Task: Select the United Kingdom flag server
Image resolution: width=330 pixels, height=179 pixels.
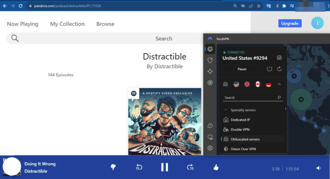Action: (x=247, y=84)
